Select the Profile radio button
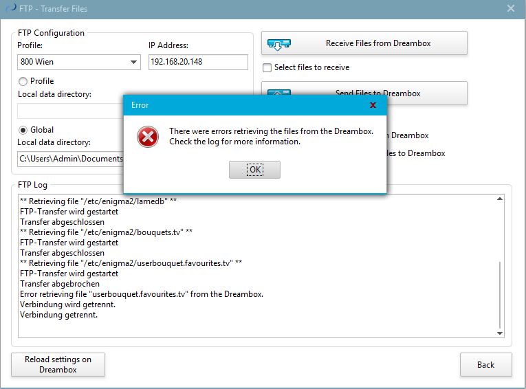 point(23,81)
